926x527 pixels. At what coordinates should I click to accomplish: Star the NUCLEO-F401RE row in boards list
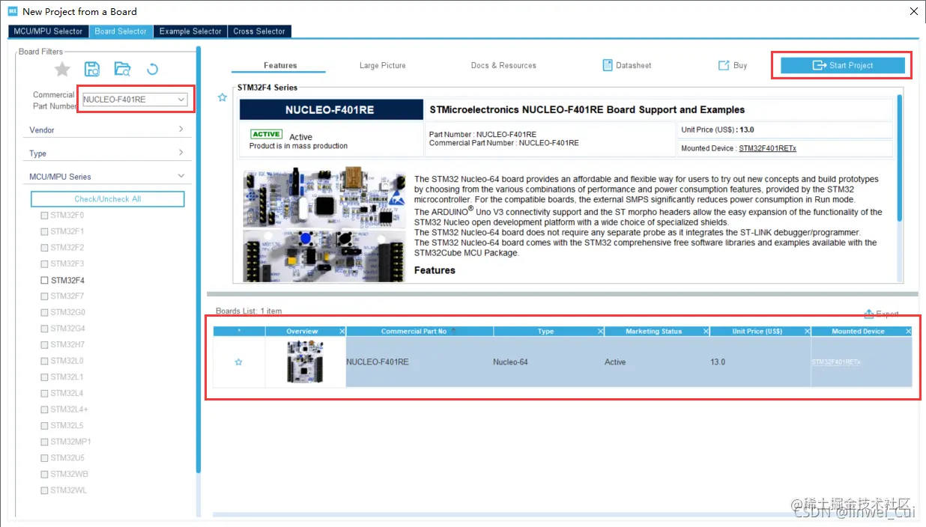click(x=238, y=362)
